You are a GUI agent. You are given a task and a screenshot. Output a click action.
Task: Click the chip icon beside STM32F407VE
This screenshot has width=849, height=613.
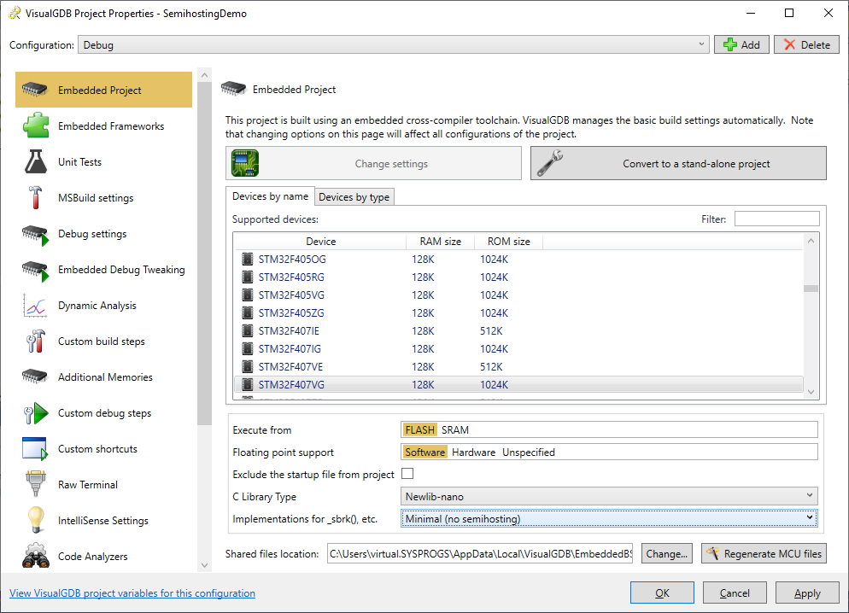point(248,366)
